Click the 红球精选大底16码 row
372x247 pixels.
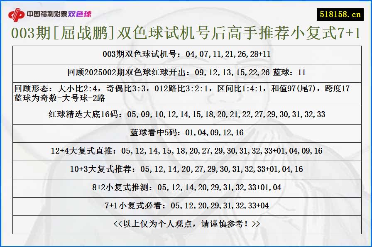(x=186, y=115)
